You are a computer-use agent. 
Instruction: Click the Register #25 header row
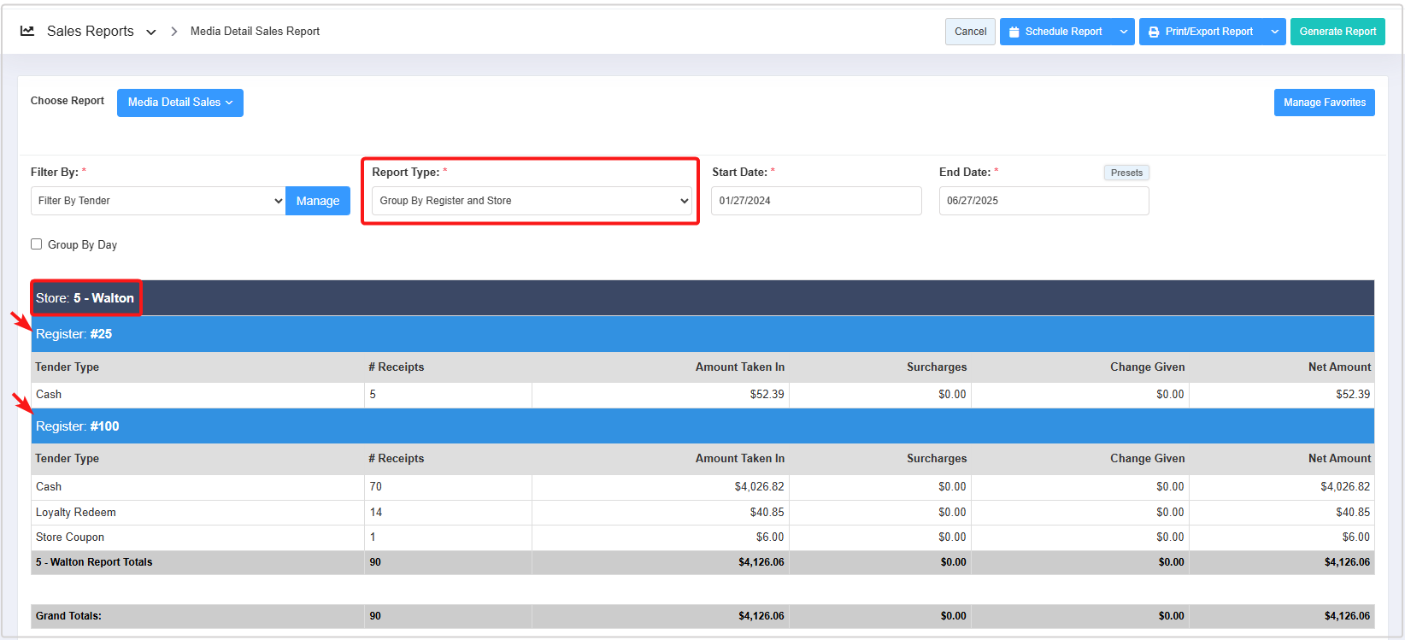(702, 334)
